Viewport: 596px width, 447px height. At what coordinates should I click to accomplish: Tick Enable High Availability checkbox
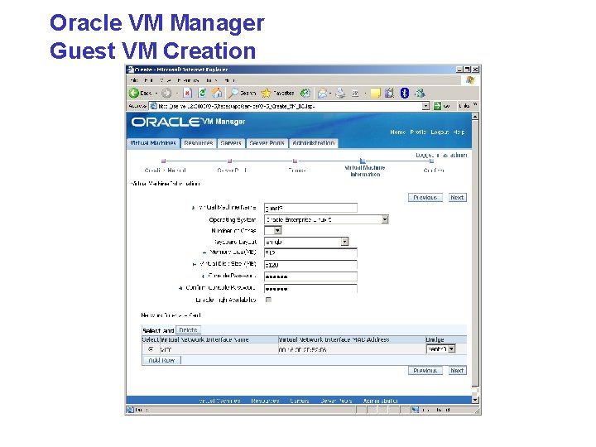tap(268, 300)
